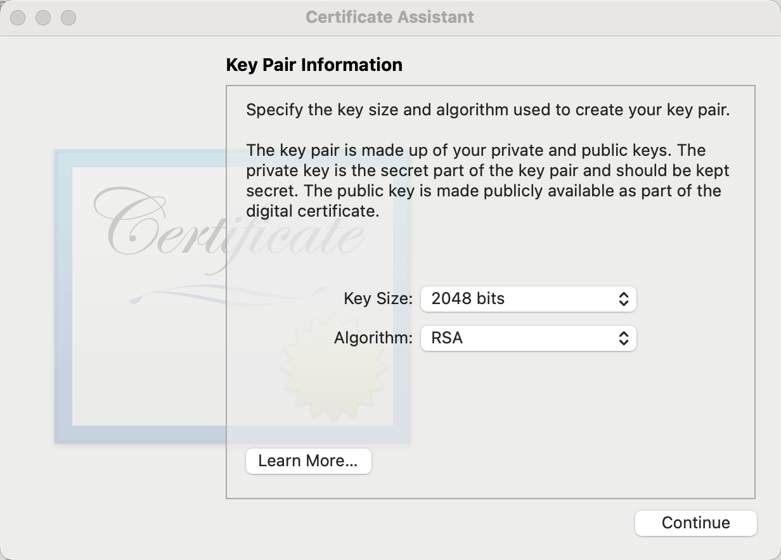Click the zoom window button in title bar
This screenshot has width=781, height=560.
(x=68, y=18)
